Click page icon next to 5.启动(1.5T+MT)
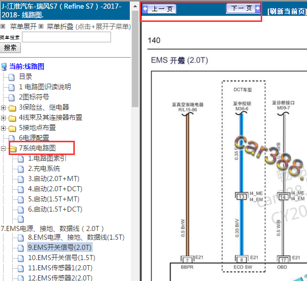The image size is (307, 281). [21, 199]
